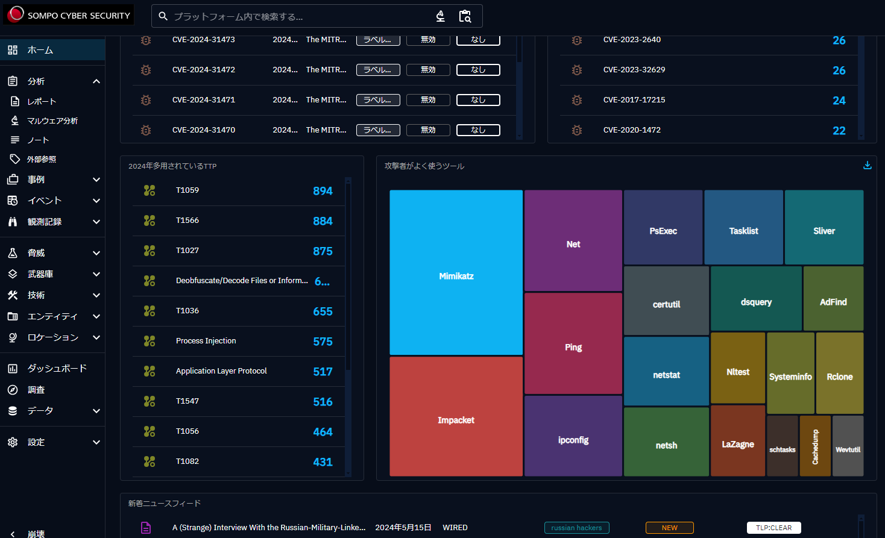Expand the エンティティ sidebar section
This screenshot has width=885, height=538.
(x=96, y=316)
